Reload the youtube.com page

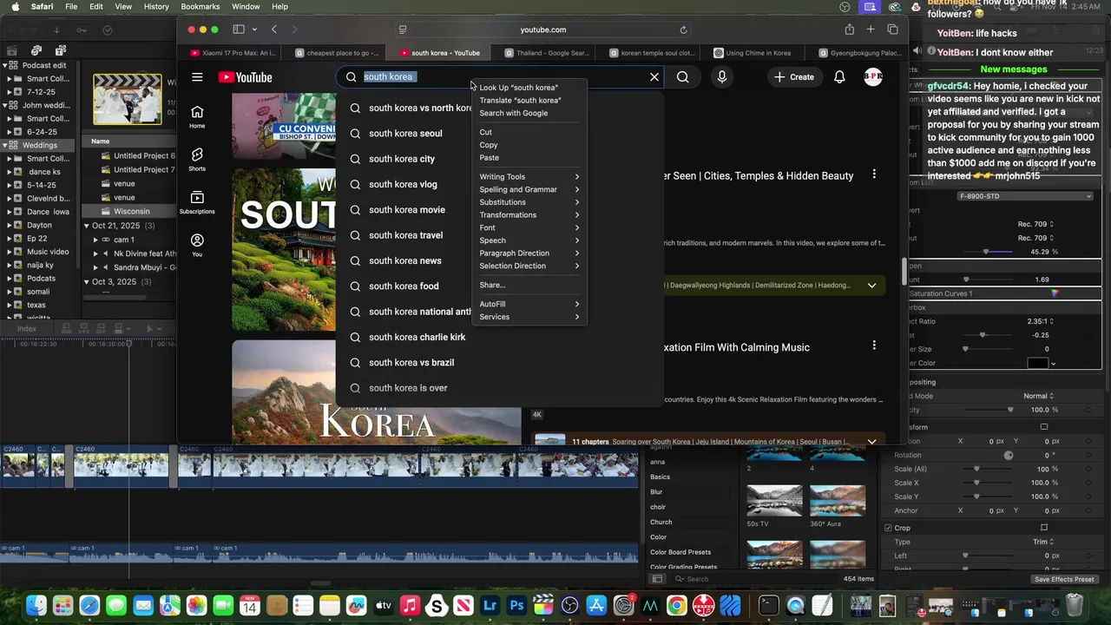click(683, 30)
